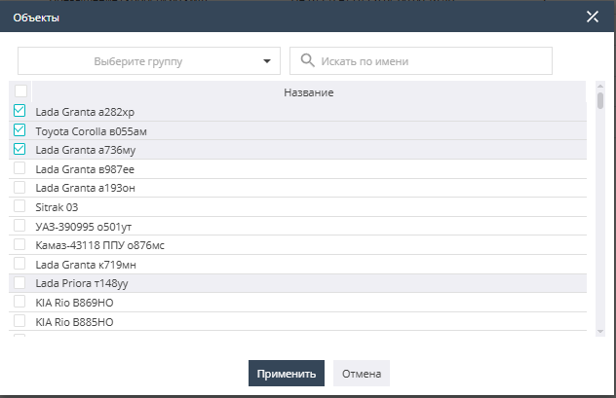Open the Выберите группу dropdown arrow
Screen dimensions: 616x398
coord(267,61)
